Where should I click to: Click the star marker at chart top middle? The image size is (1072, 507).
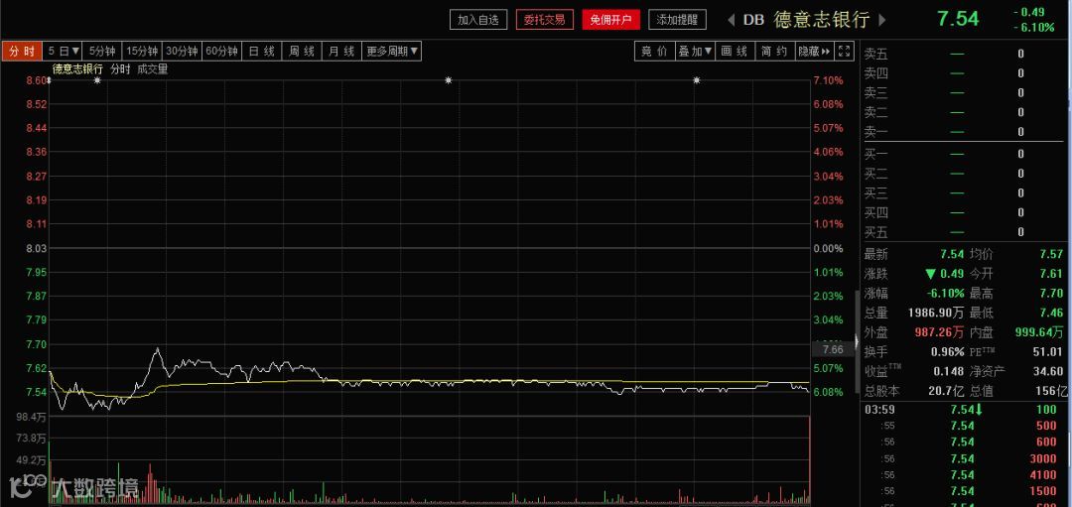(x=449, y=80)
